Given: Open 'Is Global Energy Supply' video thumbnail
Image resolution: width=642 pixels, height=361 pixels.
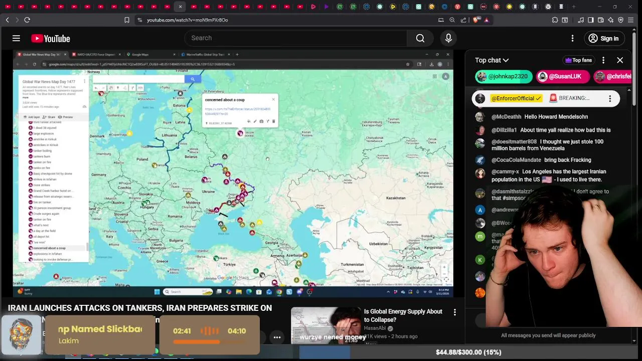Looking at the screenshot, I should 326,326.
